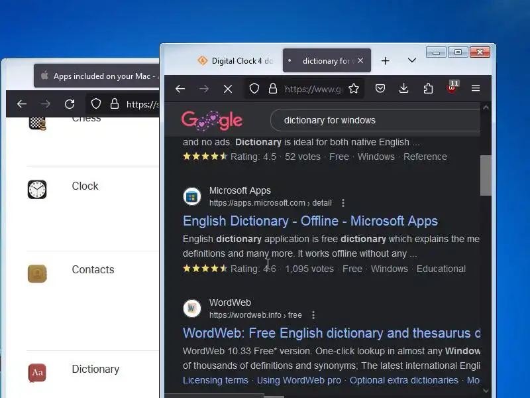Open the Pocket save icon

pyautogui.click(x=380, y=89)
